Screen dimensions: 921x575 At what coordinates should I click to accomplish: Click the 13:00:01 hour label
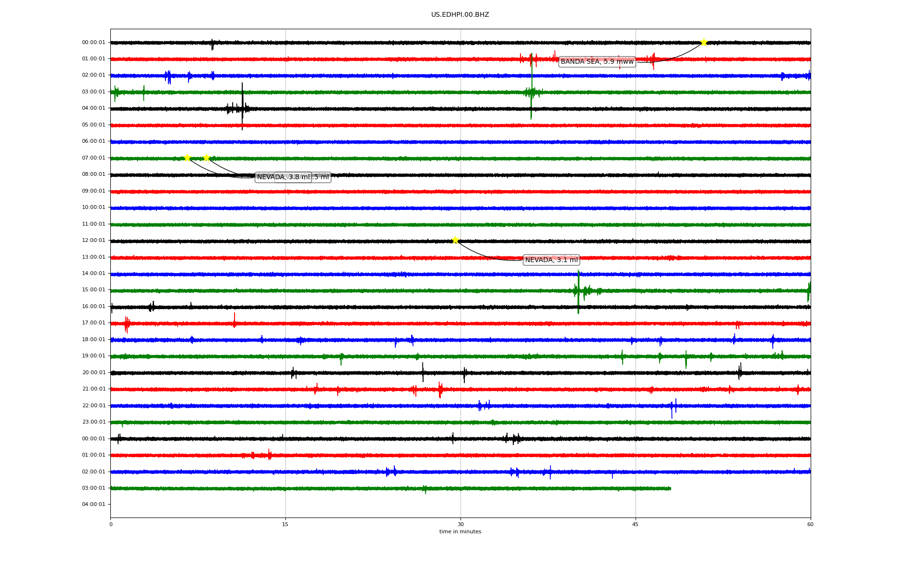[x=94, y=257]
